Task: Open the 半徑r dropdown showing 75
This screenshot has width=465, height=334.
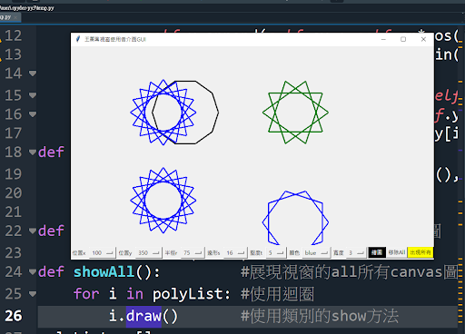Action: [193, 252]
